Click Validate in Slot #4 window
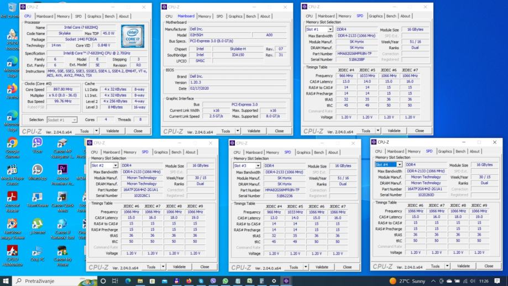 pyautogui.click(x=463, y=266)
